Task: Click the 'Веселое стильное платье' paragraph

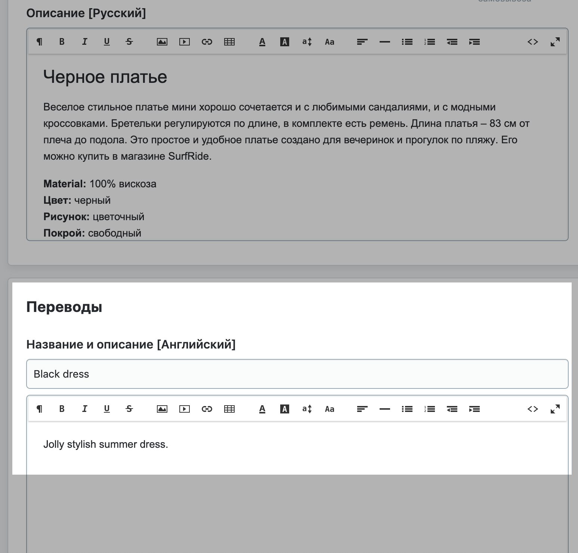Action: tap(287, 132)
